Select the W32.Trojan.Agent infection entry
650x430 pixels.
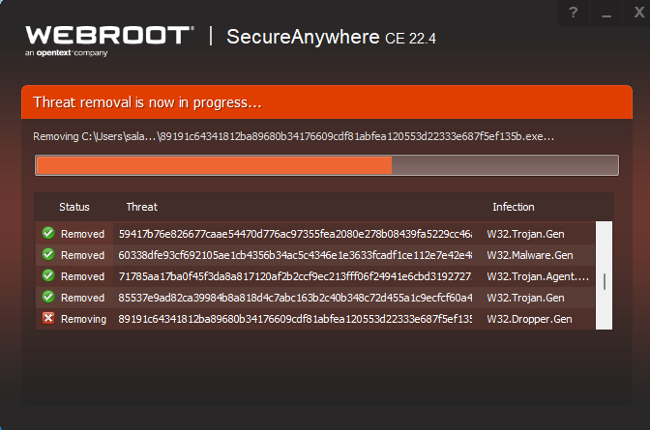click(x=538, y=276)
